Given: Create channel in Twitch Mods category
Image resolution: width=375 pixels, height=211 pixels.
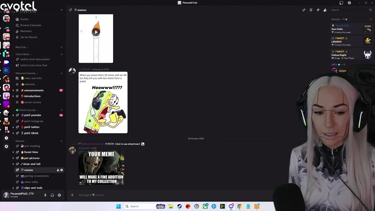Looking at the screenshot, I should pyautogui.click(x=62, y=54).
